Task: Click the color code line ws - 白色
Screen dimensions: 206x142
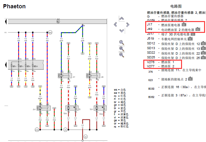Action: [x=120, y=90]
